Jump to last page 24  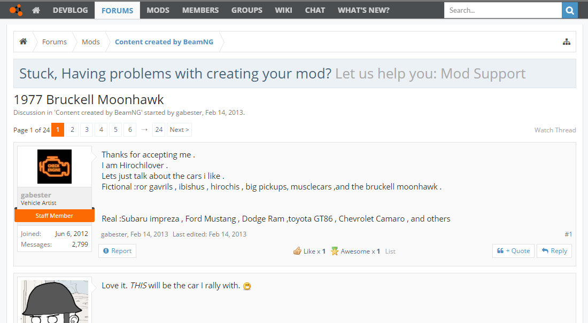[x=159, y=130]
